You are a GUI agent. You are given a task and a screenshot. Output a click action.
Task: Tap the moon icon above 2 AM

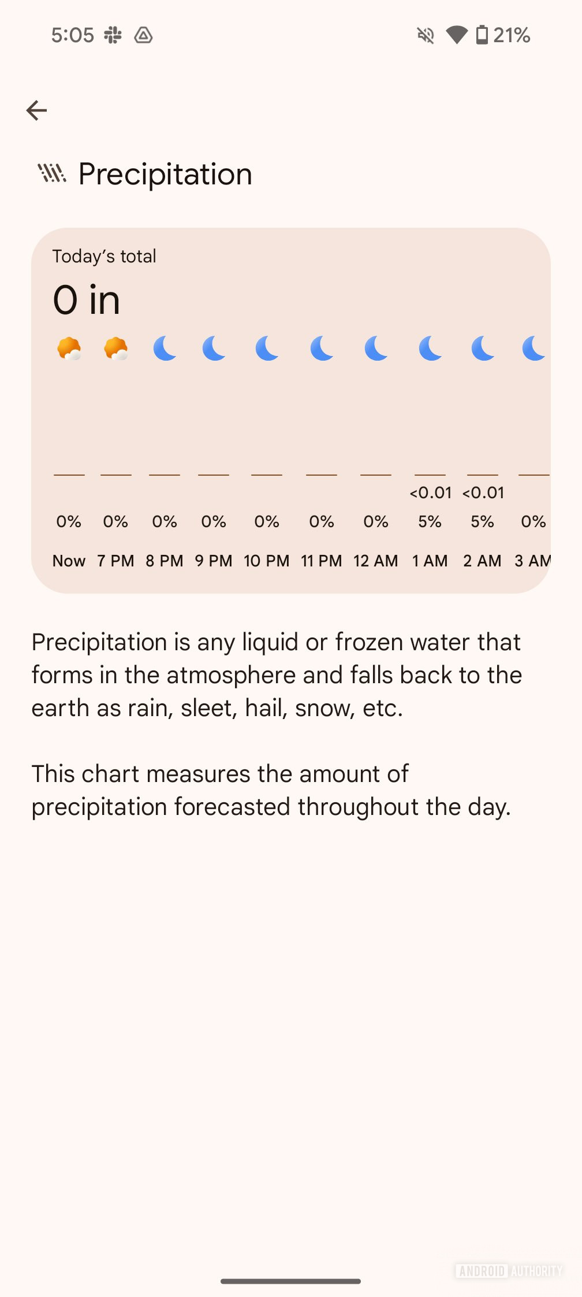[483, 349]
